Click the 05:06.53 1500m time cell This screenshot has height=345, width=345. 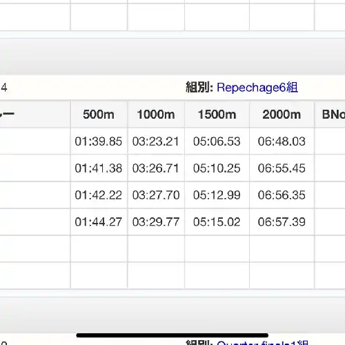coord(217,141)
